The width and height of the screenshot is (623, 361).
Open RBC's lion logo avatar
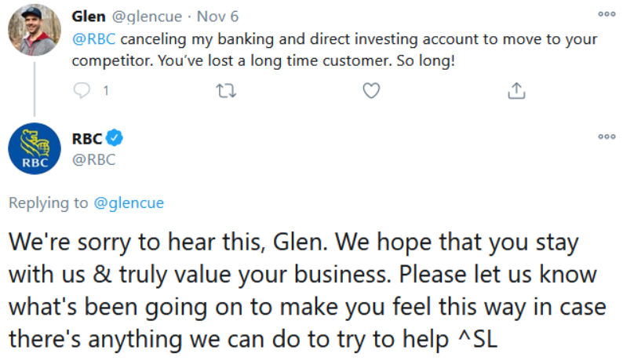[x=35, y=148]
